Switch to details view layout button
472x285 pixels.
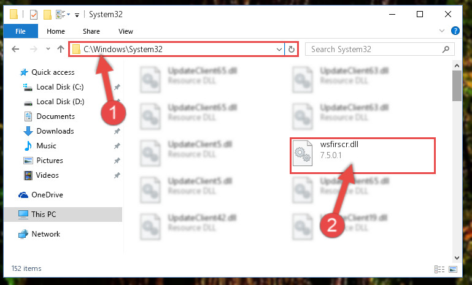coord(439,269)
